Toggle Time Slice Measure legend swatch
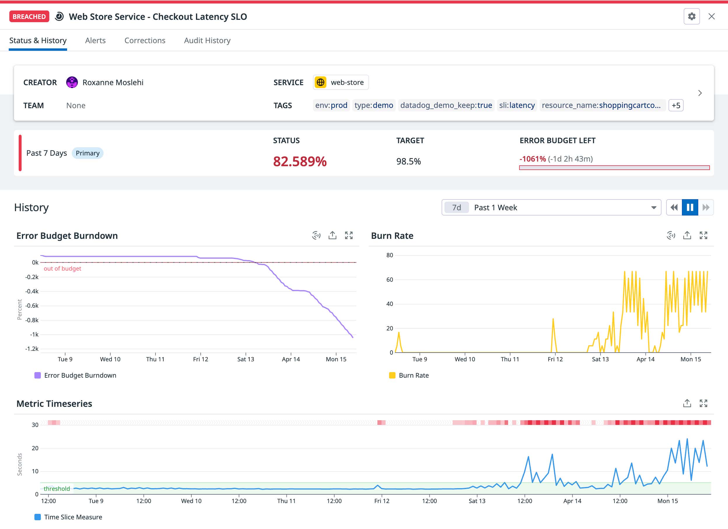The image size is (728, 529). tap(38, 517)
